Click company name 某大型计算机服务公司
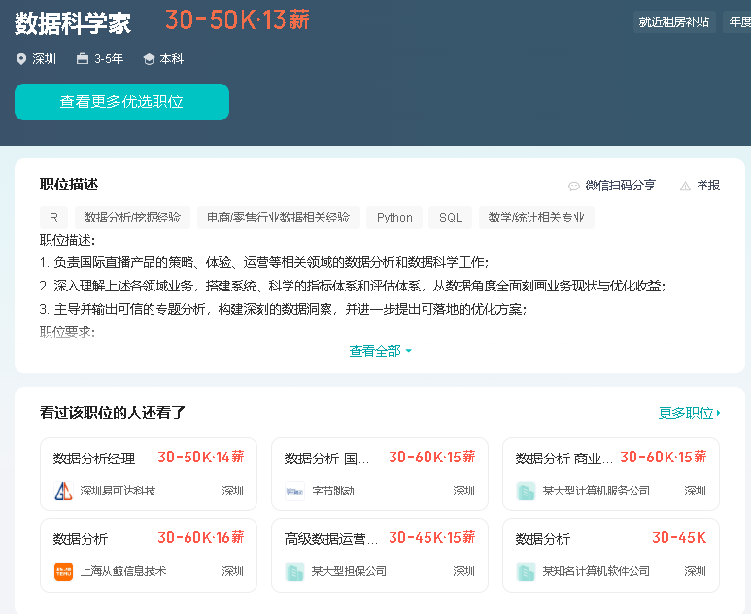 tap(597, 491)
